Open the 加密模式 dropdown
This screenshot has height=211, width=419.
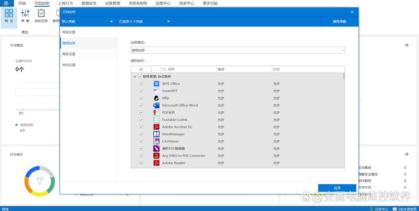coord(238,50)
